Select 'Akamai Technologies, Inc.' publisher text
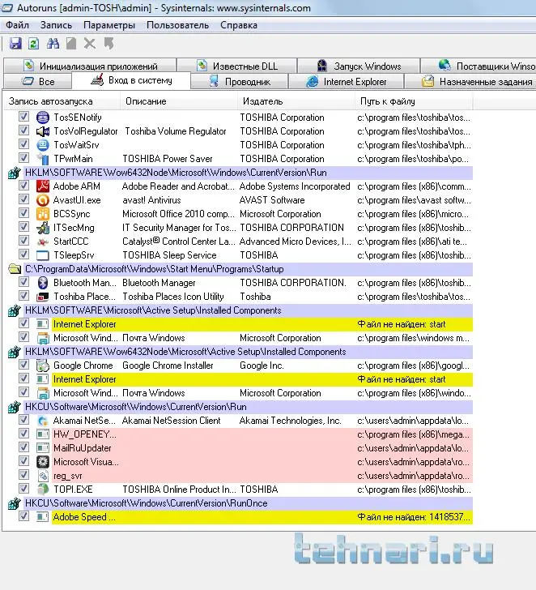Image resolution: width=536 pixels, height=590 pixels. tap(290, 421)
